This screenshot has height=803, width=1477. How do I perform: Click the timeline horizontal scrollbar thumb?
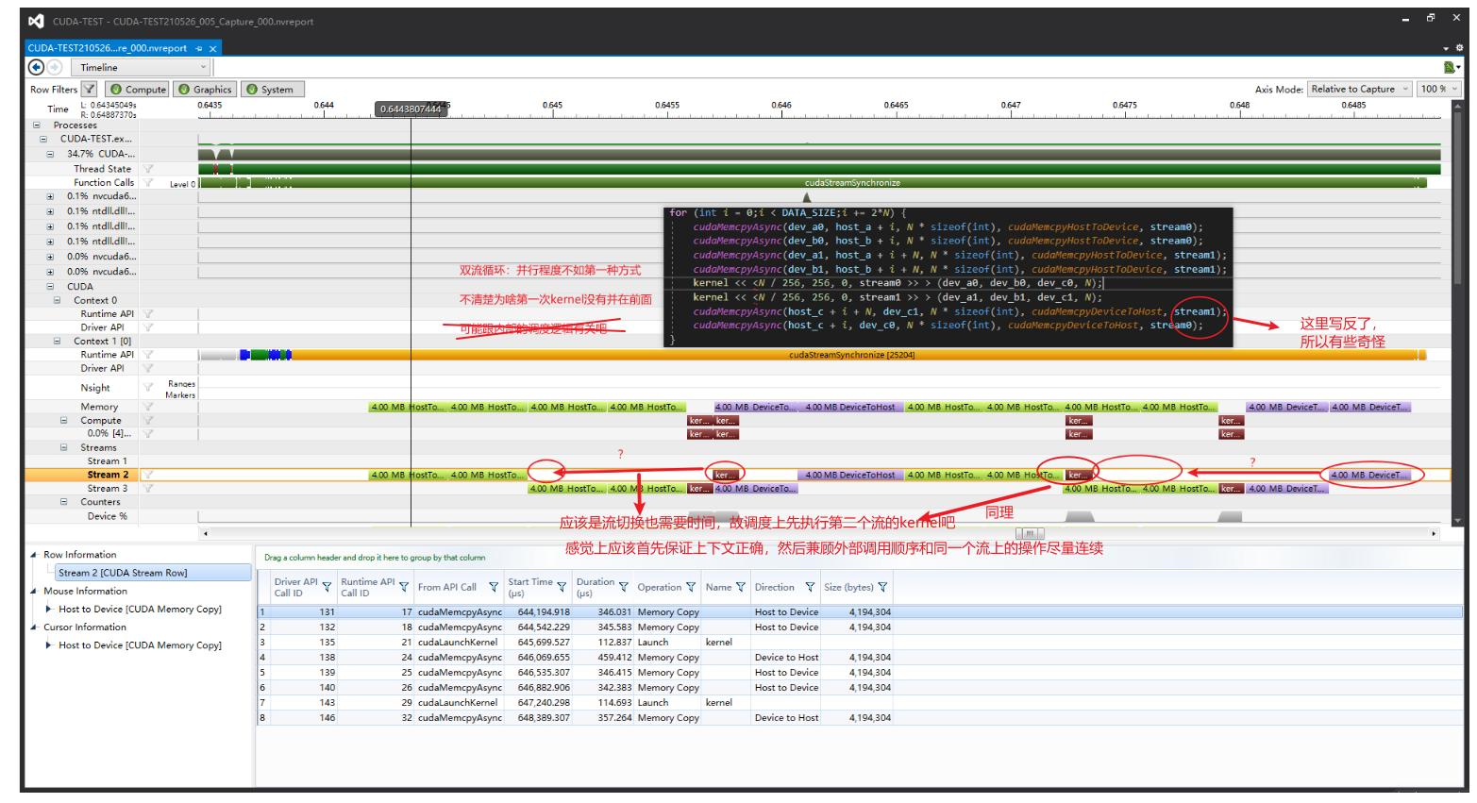1031,533
